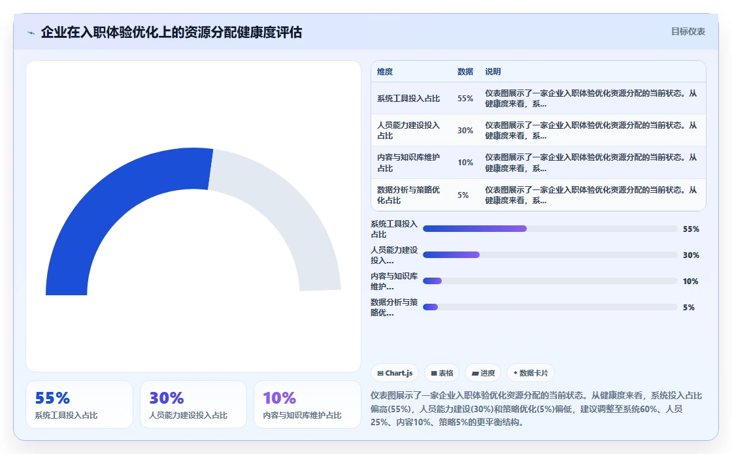
Task: Click the 5% value in the table
Action: point(463,195)
